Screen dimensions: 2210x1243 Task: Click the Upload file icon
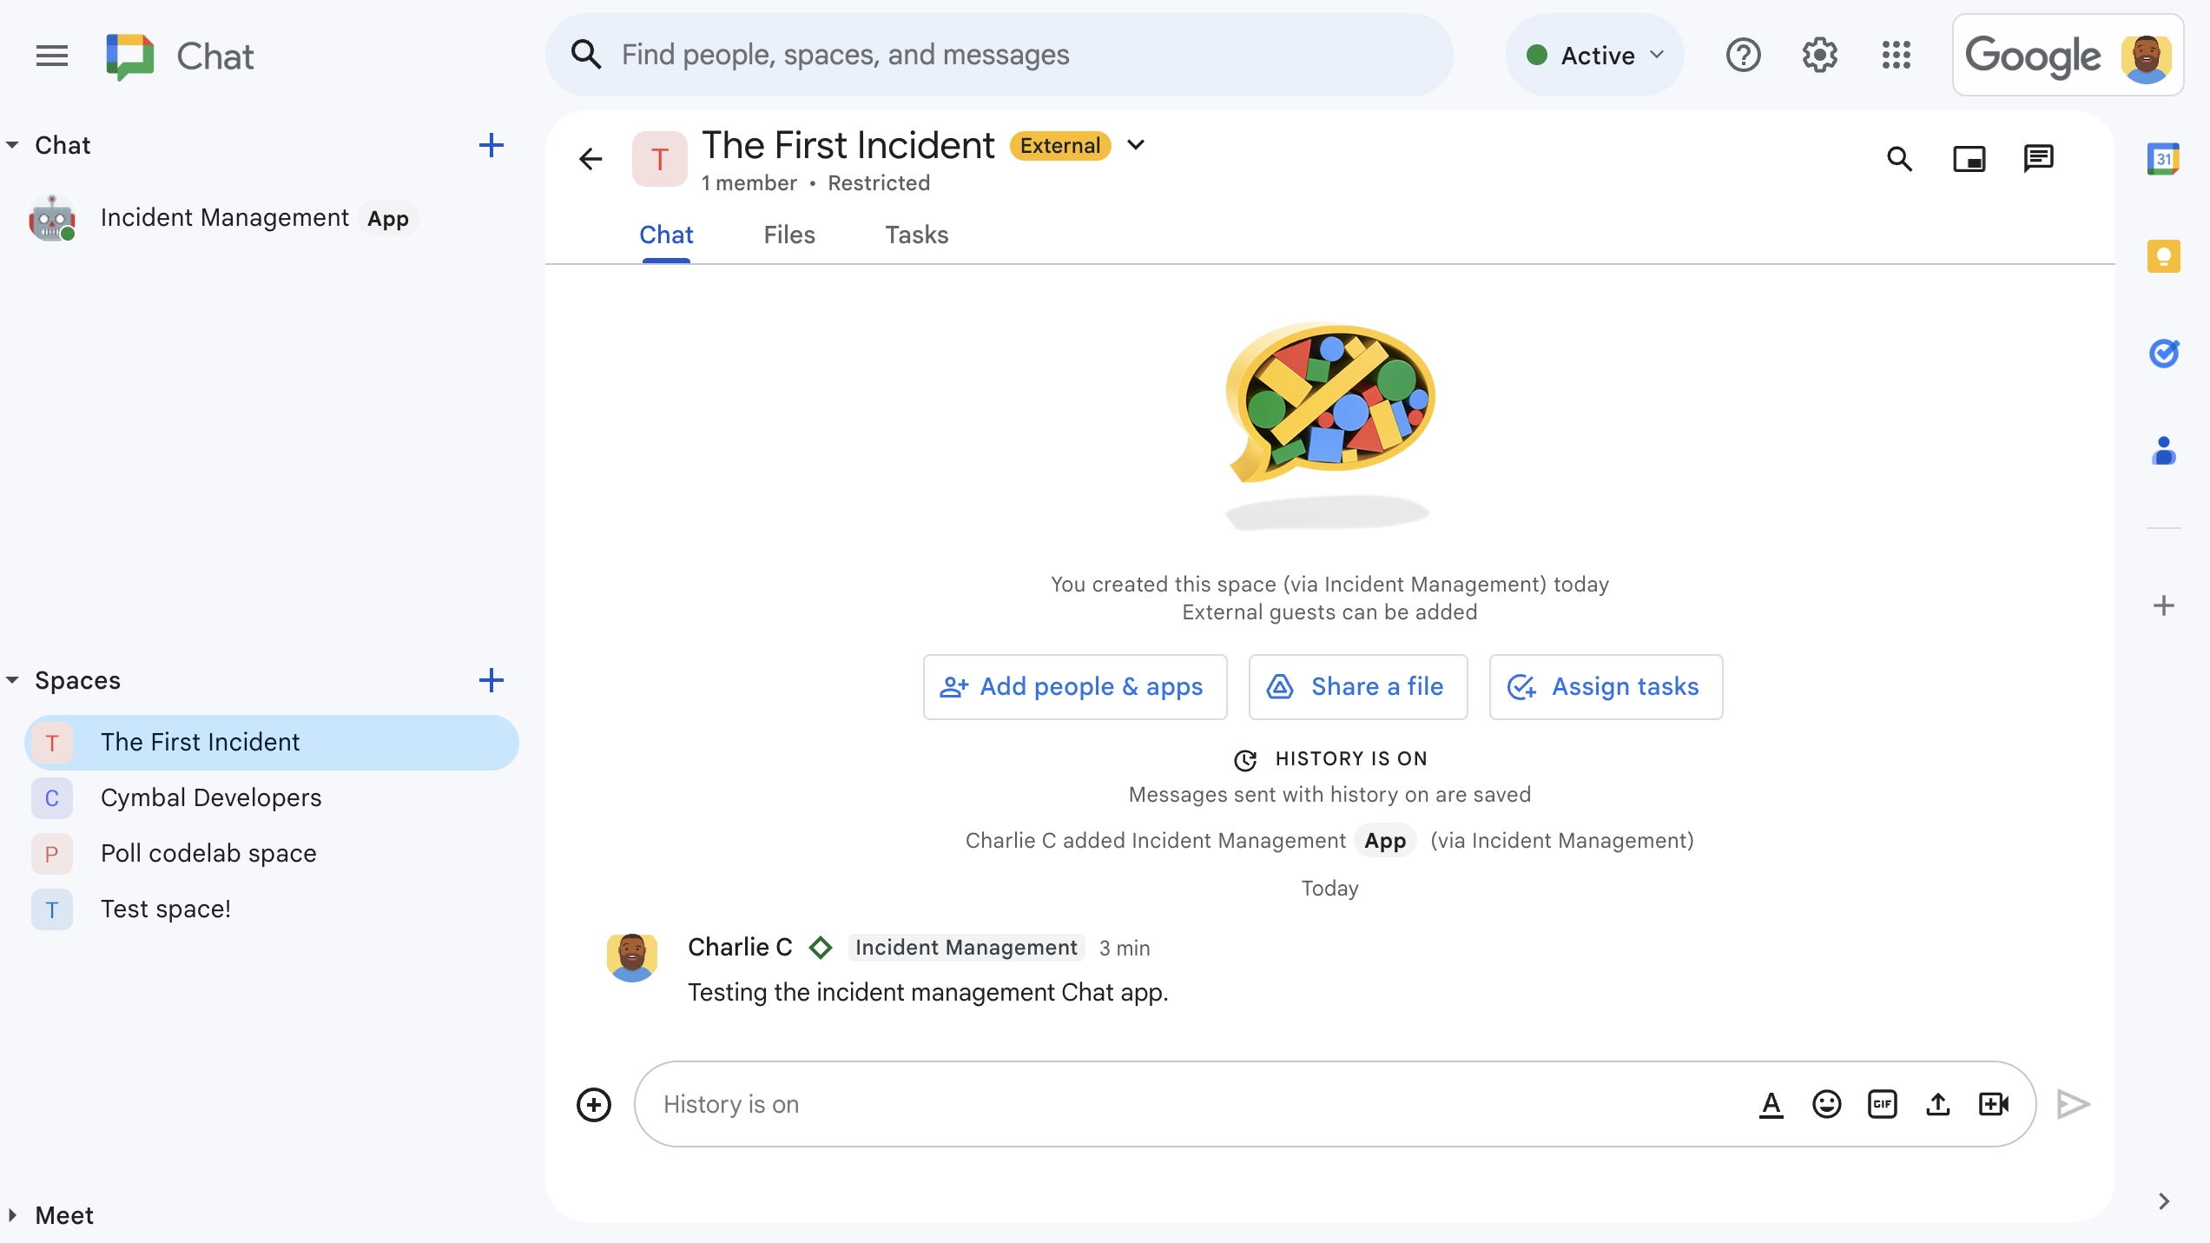(1938, 1103)
